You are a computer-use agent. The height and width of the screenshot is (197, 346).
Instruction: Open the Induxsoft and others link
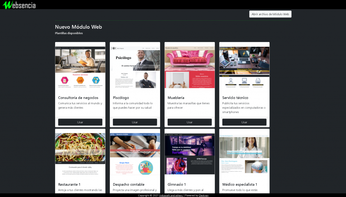tap(171, 195)
